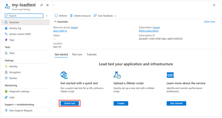Click the Quotas gauge icon
The width and height of the screenshot is (222, 118).
coord(6,78)
